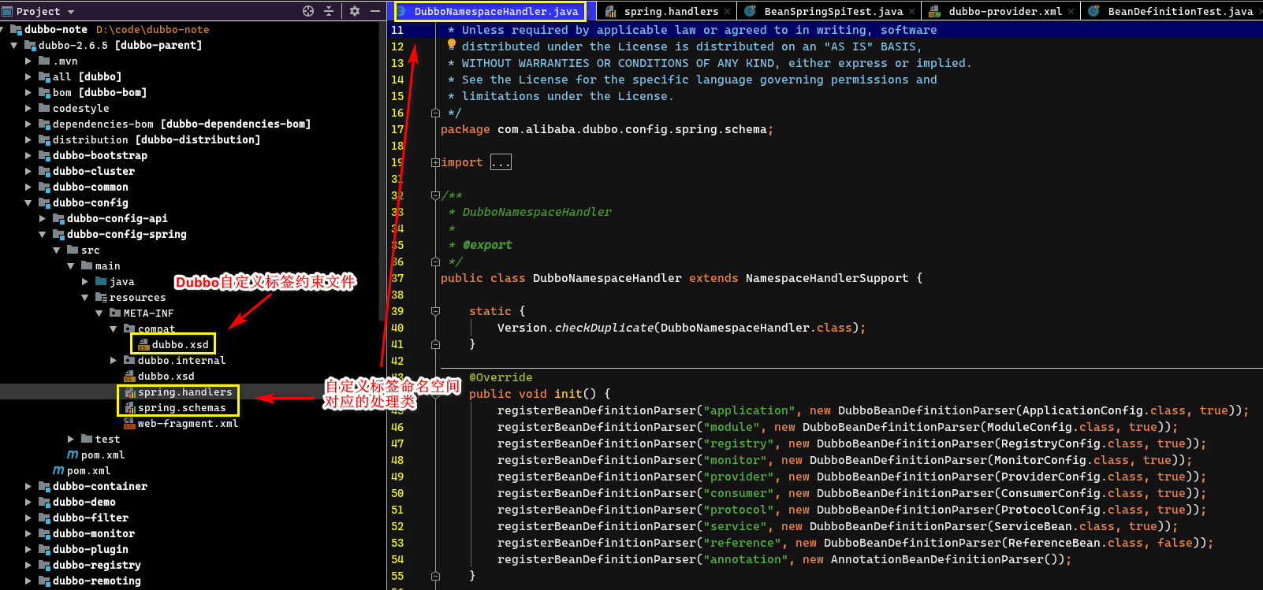Click the .mvn folder icon
This screenshot has height=590, width=1263.
[45, 61]
